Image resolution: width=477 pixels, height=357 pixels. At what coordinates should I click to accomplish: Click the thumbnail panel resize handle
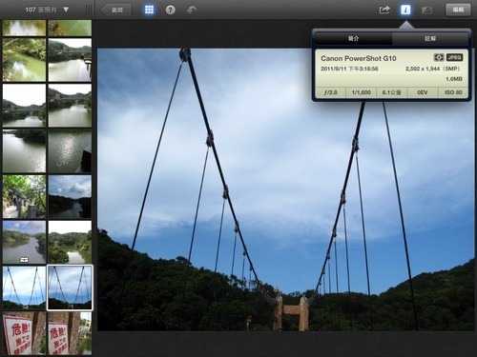(x=89, y=10)
